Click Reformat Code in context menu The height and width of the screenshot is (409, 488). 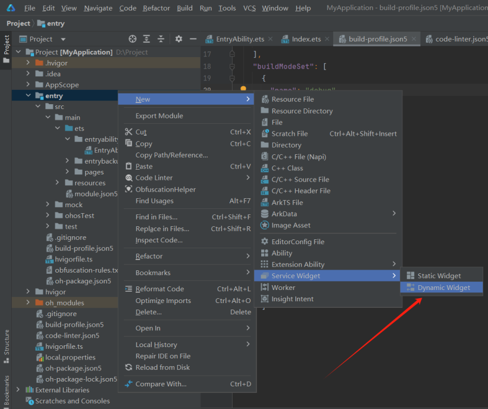pos(187,289)
